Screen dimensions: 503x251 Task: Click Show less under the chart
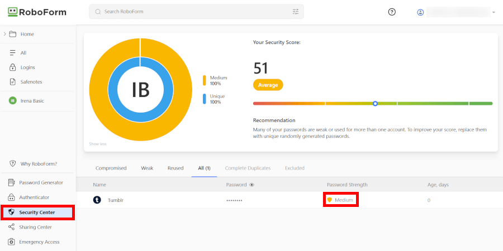pyautogui.click(x=97, y=144)
